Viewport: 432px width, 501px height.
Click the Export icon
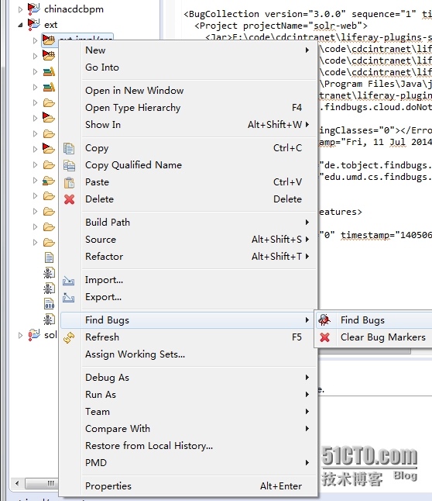(69, 298)
